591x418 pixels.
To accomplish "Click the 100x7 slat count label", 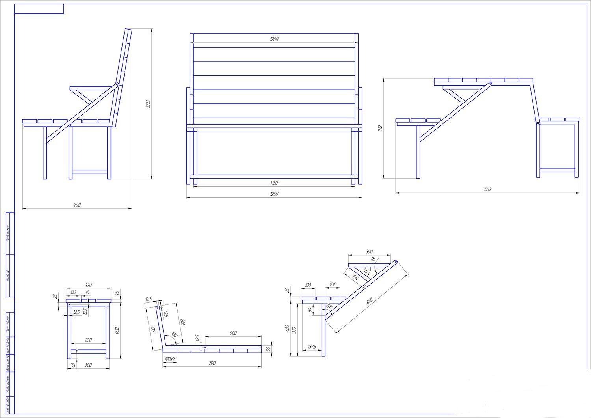I will tap(170, 359).
